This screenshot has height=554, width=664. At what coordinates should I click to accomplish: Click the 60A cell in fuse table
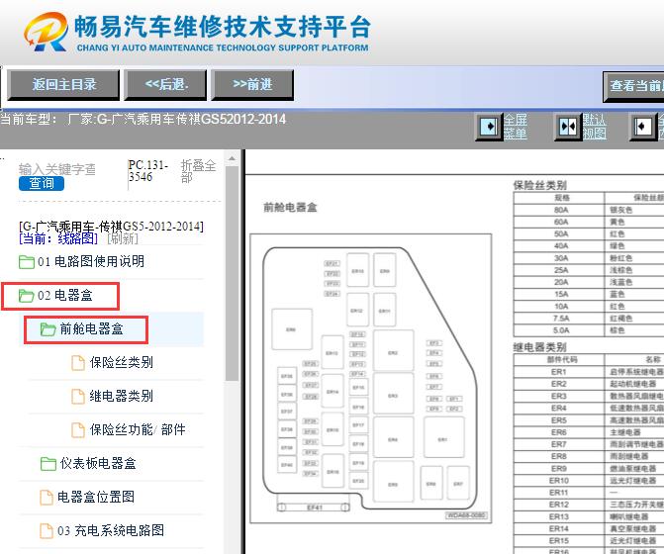pos(561,222)
